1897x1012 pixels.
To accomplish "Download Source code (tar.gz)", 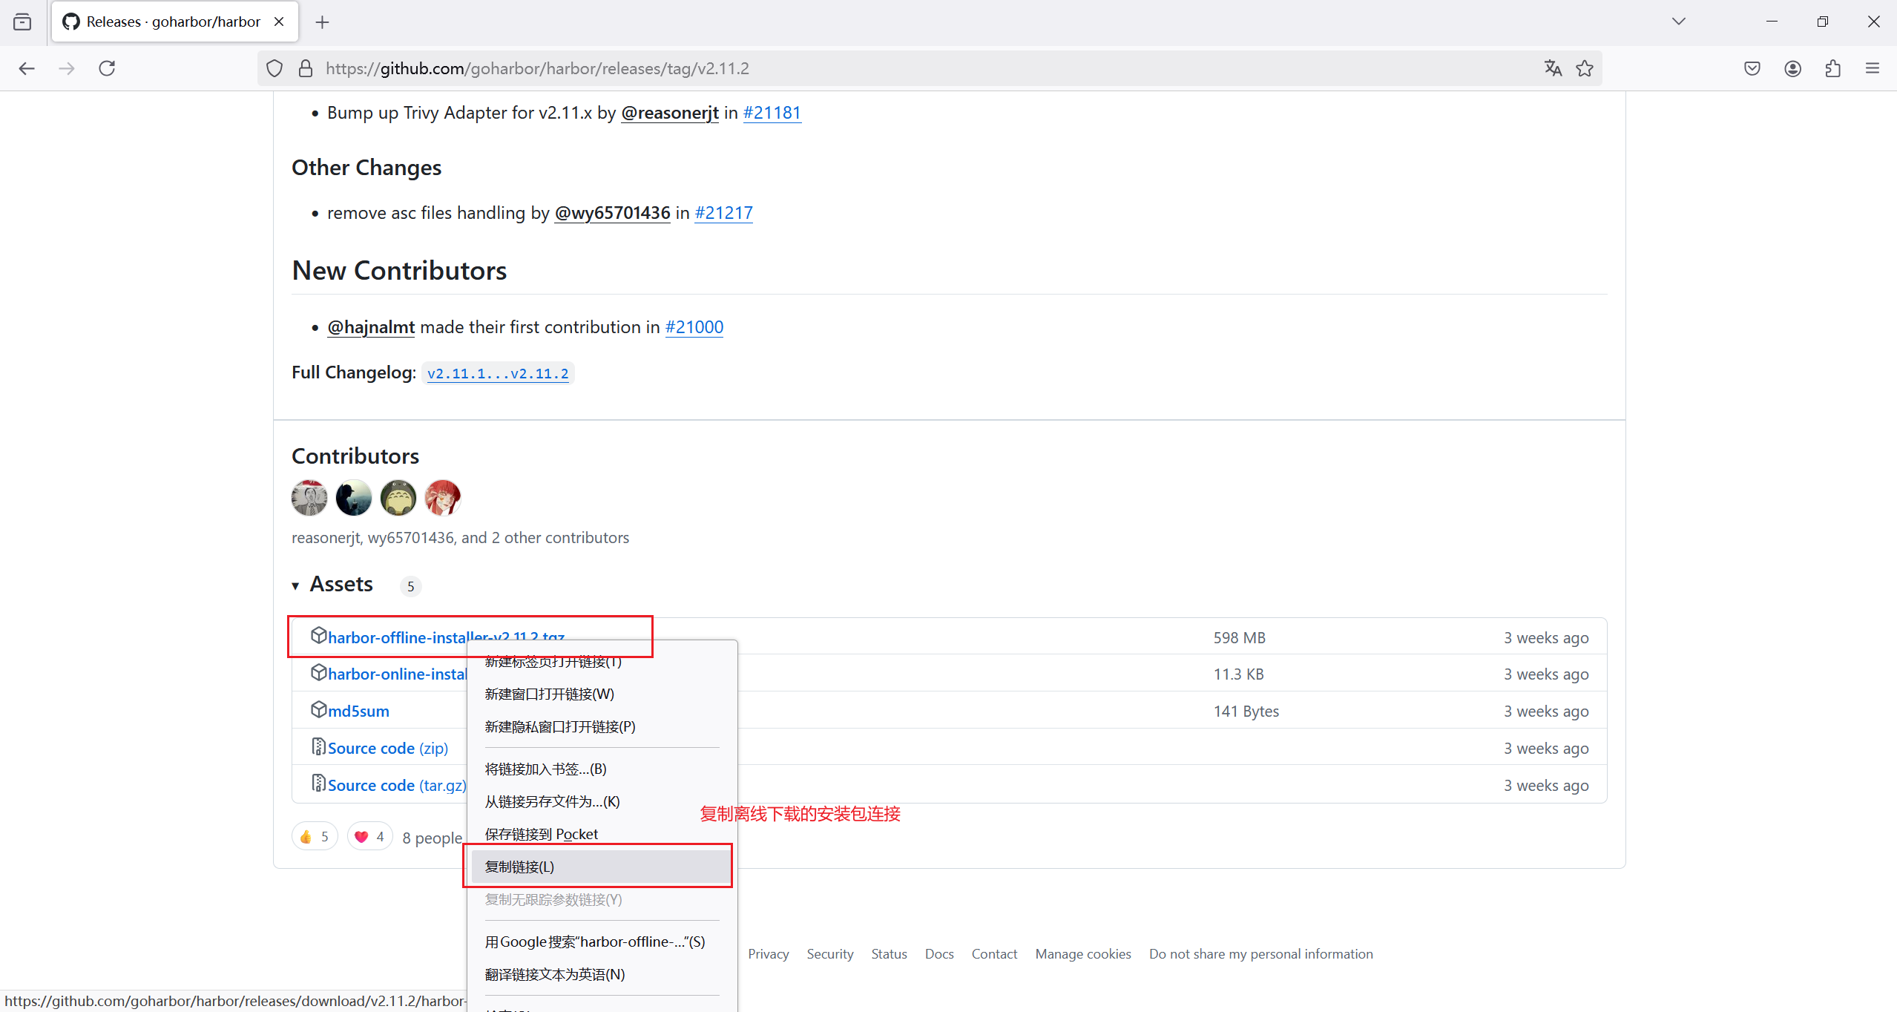I will [397, 785].
